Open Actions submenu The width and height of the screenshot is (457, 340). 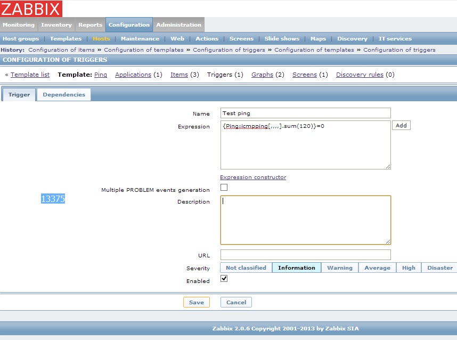click(x=207, y=38)
